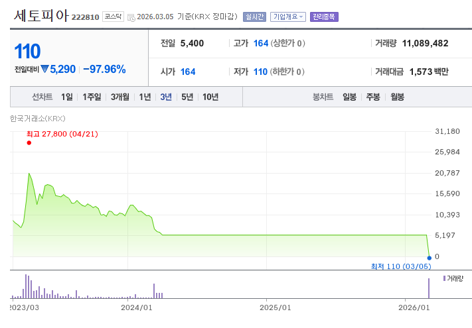
Task: Click the 코스닥 market label
Action: (113, 17)
